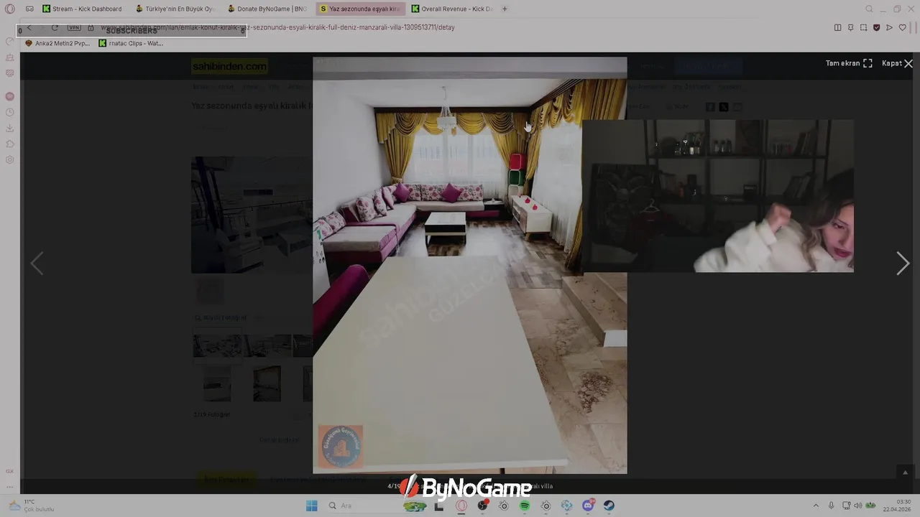Open Spotify from the taskbar
Image resolution: width=920 pixels, height=517 pixels.
[525, 506]
